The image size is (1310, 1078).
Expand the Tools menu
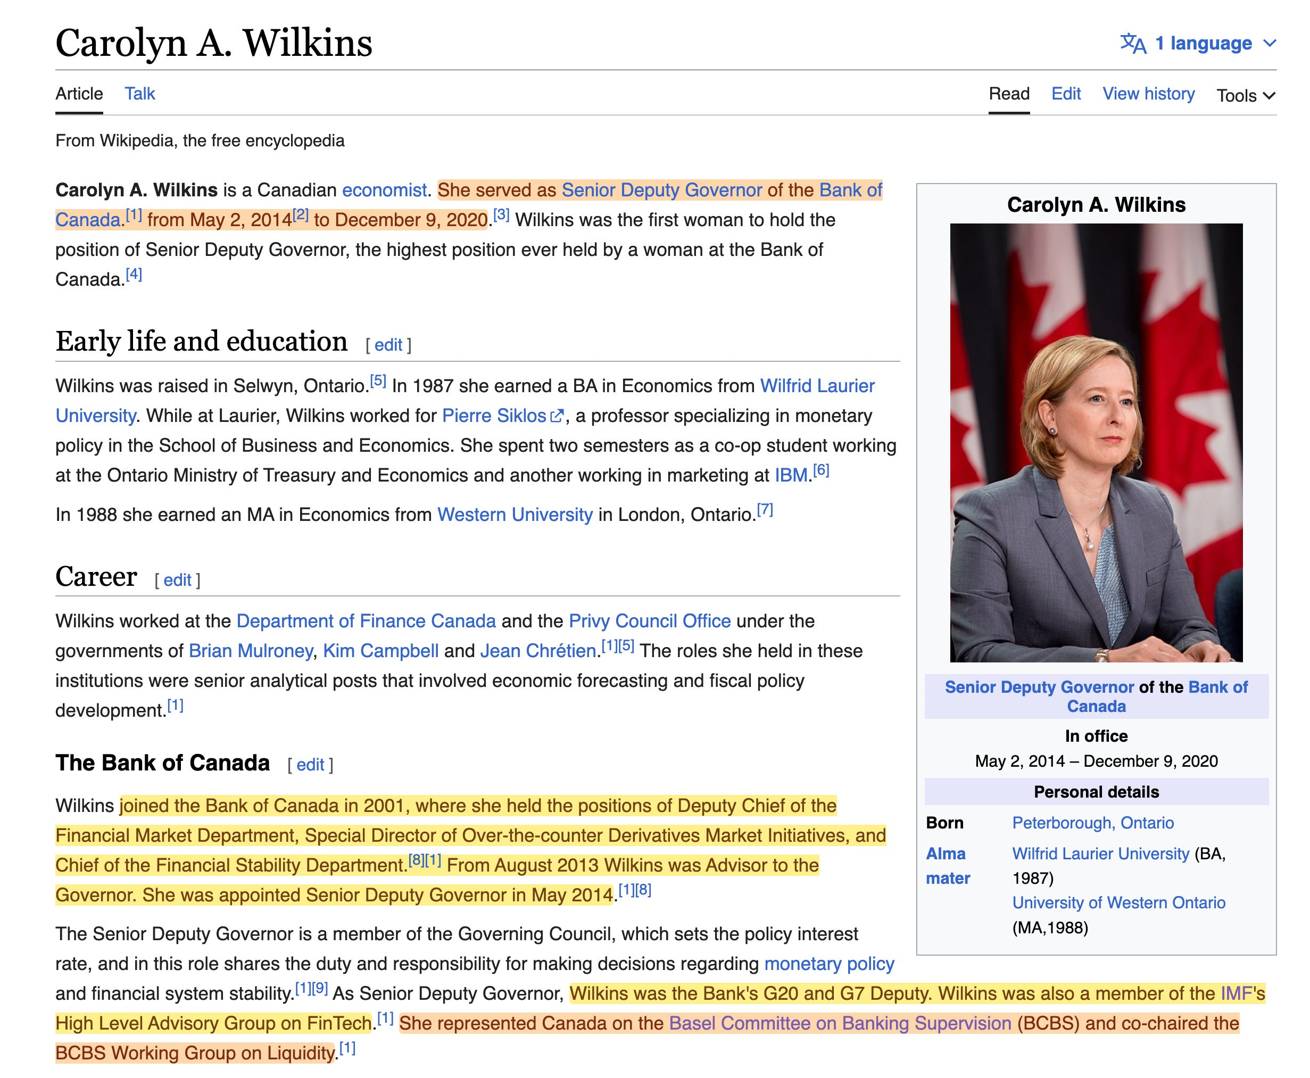(1246, 95)
